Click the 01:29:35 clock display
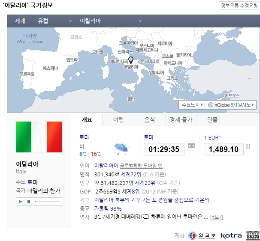 pos(164,149)
